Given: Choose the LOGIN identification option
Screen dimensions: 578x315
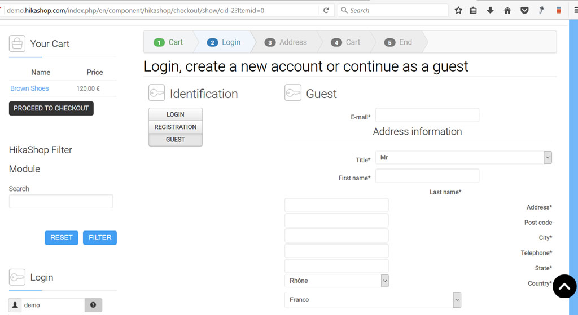Looking at the screenshot, I should click(x=175, y=114).
